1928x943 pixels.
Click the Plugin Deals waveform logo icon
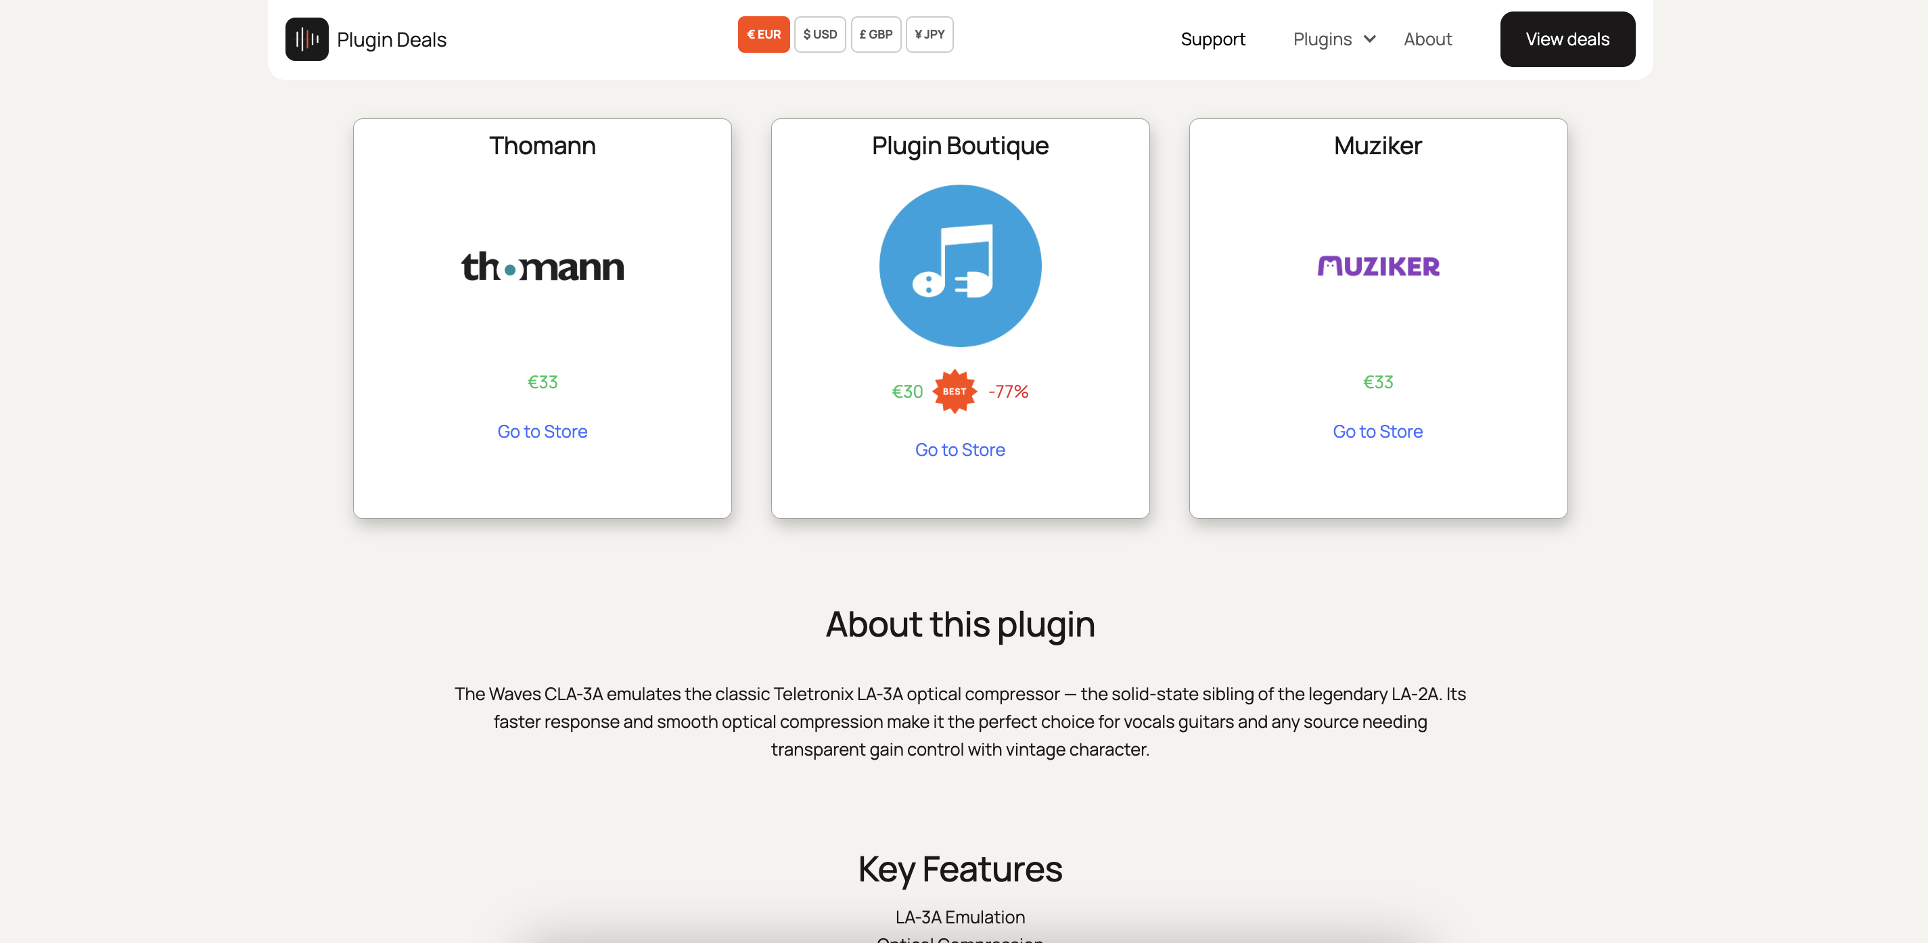pyautogui.click(x=306, y=38)
